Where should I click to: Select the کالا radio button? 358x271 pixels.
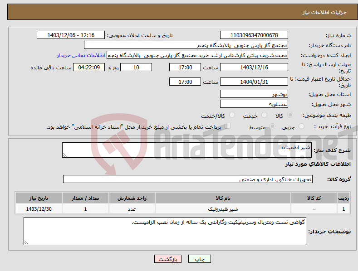[x=290, y=115]
